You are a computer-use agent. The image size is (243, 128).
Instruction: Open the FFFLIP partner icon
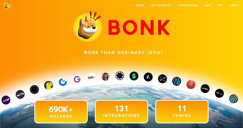pos(6,100)
